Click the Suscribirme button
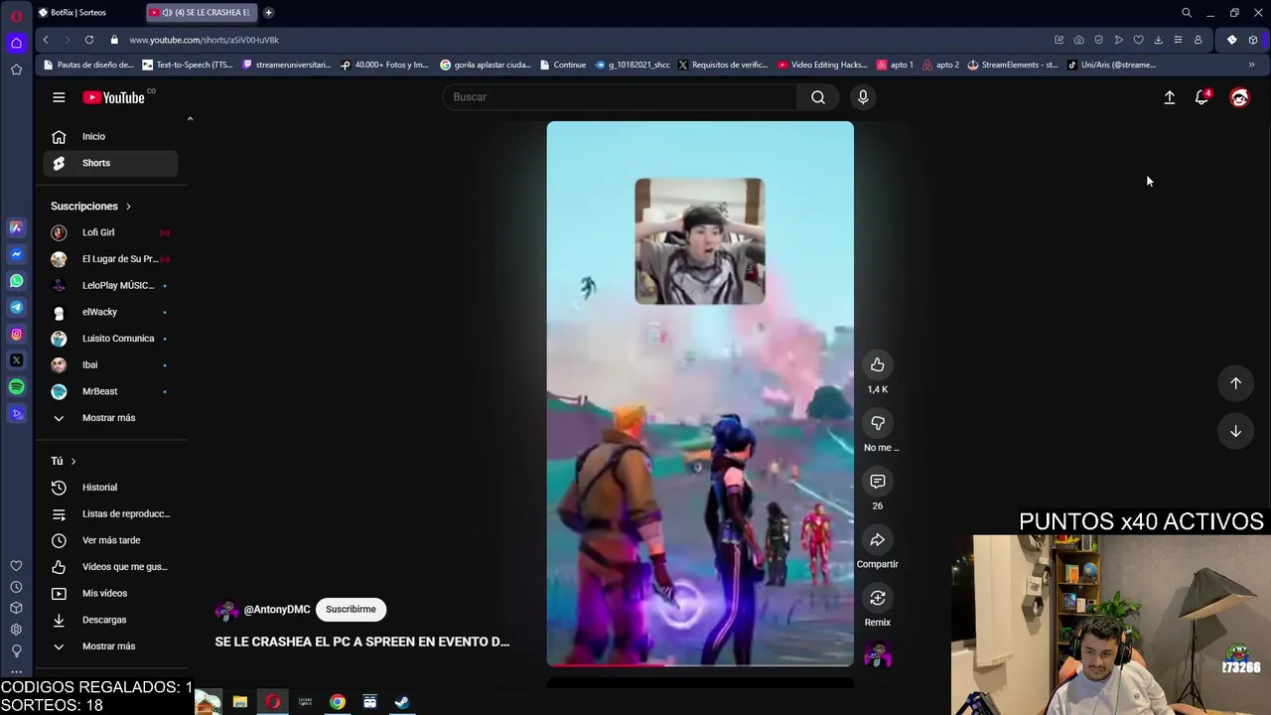 point(351,610)
